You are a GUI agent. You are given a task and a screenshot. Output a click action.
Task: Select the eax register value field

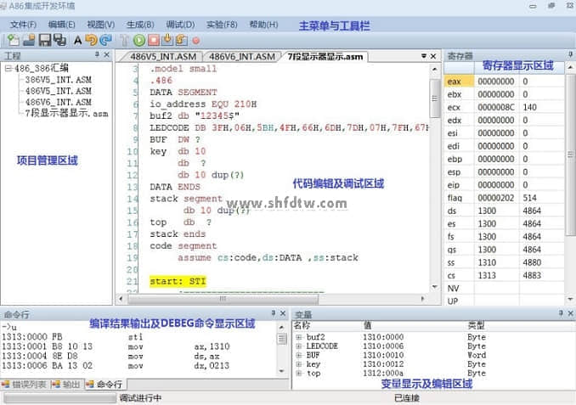[x=493, y=82]
